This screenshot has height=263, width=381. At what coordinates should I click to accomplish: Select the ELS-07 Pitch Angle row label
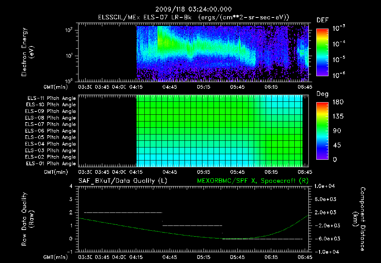51,124
